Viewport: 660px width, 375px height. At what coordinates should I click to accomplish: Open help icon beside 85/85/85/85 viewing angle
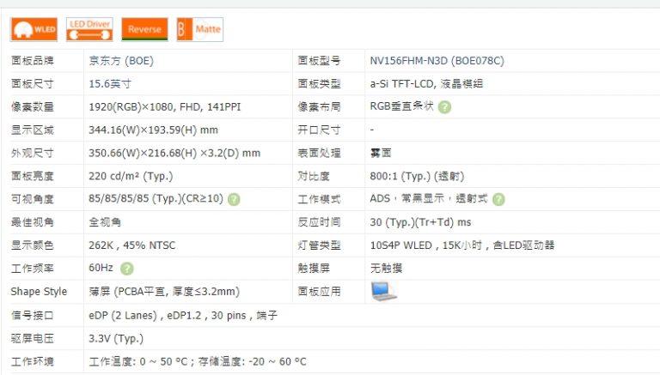pyautogui.click(x=234, y=199)
